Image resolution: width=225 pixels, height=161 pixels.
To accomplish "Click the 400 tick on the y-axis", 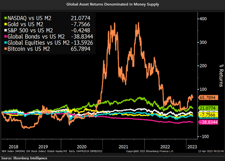I will click(203, 18).
